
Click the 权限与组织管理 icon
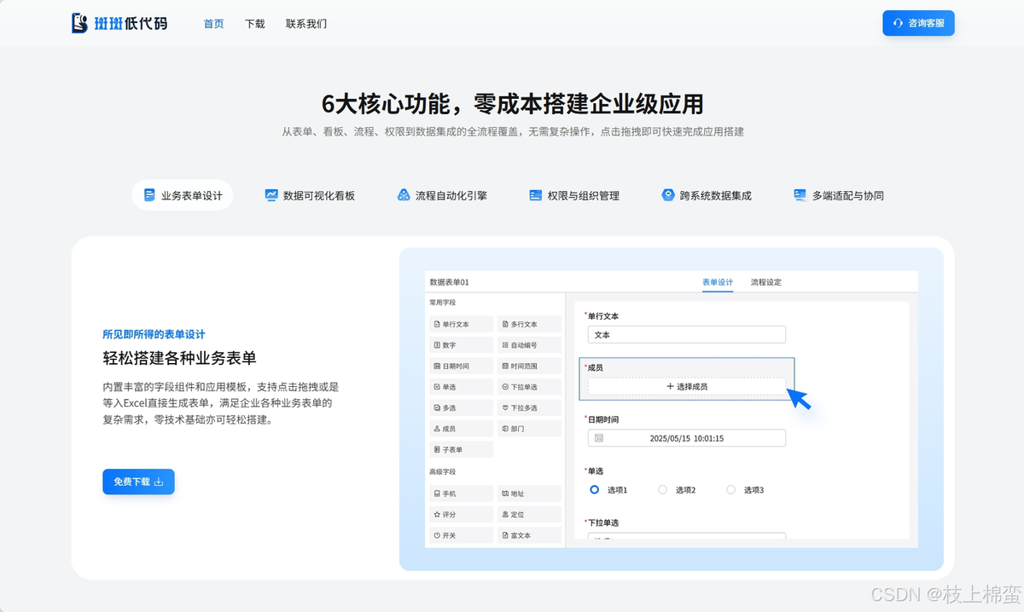(536, 195)
